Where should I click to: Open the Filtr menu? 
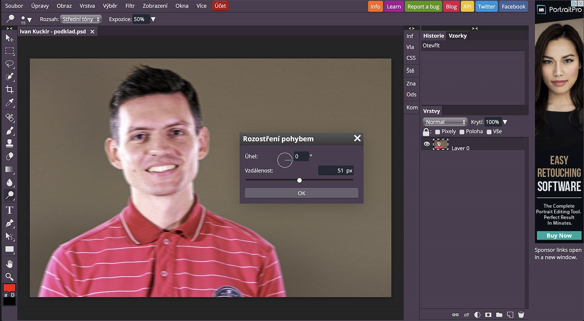130,6
